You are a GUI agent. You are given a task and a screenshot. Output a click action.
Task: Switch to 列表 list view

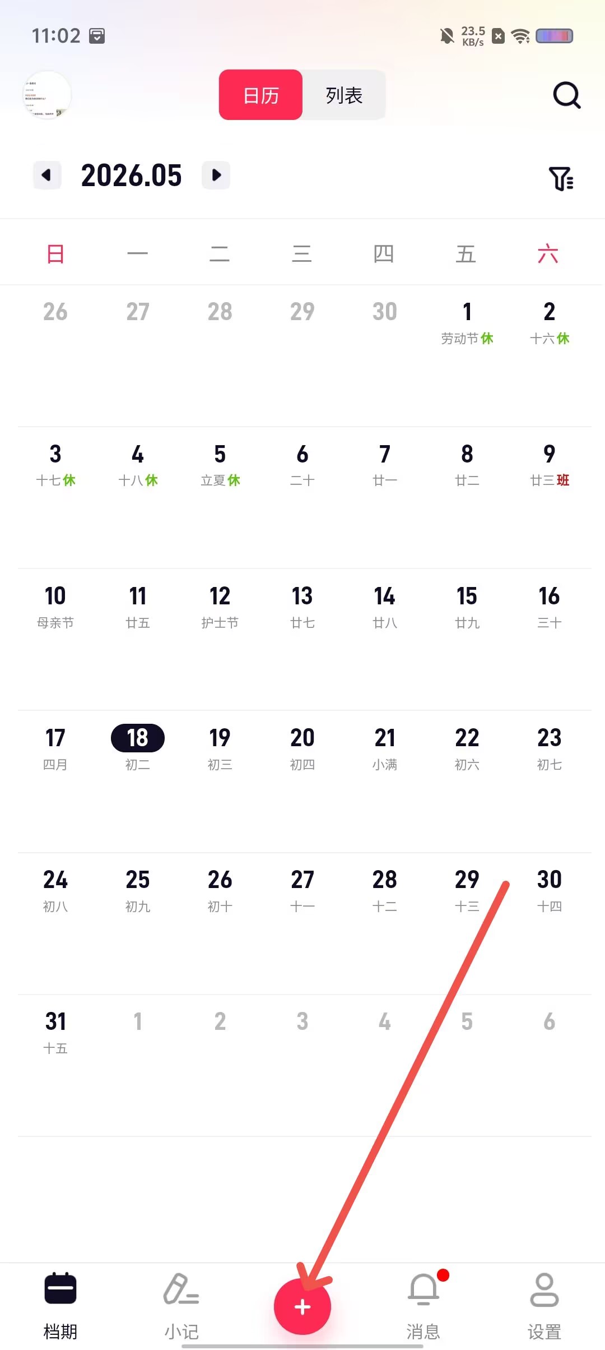tap(344, 95)
